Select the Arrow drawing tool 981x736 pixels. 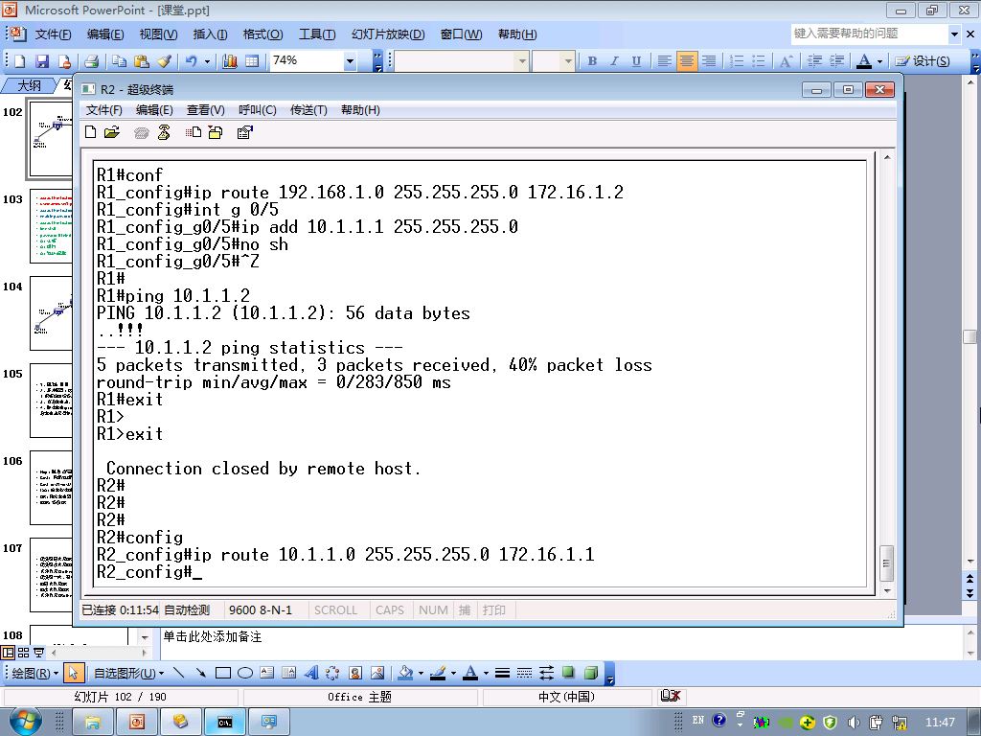201,673
